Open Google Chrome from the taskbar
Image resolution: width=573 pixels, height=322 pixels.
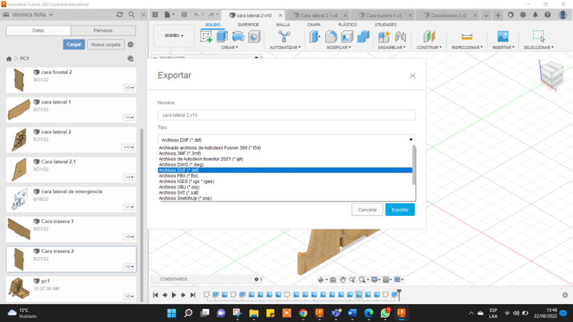(303, 313)
